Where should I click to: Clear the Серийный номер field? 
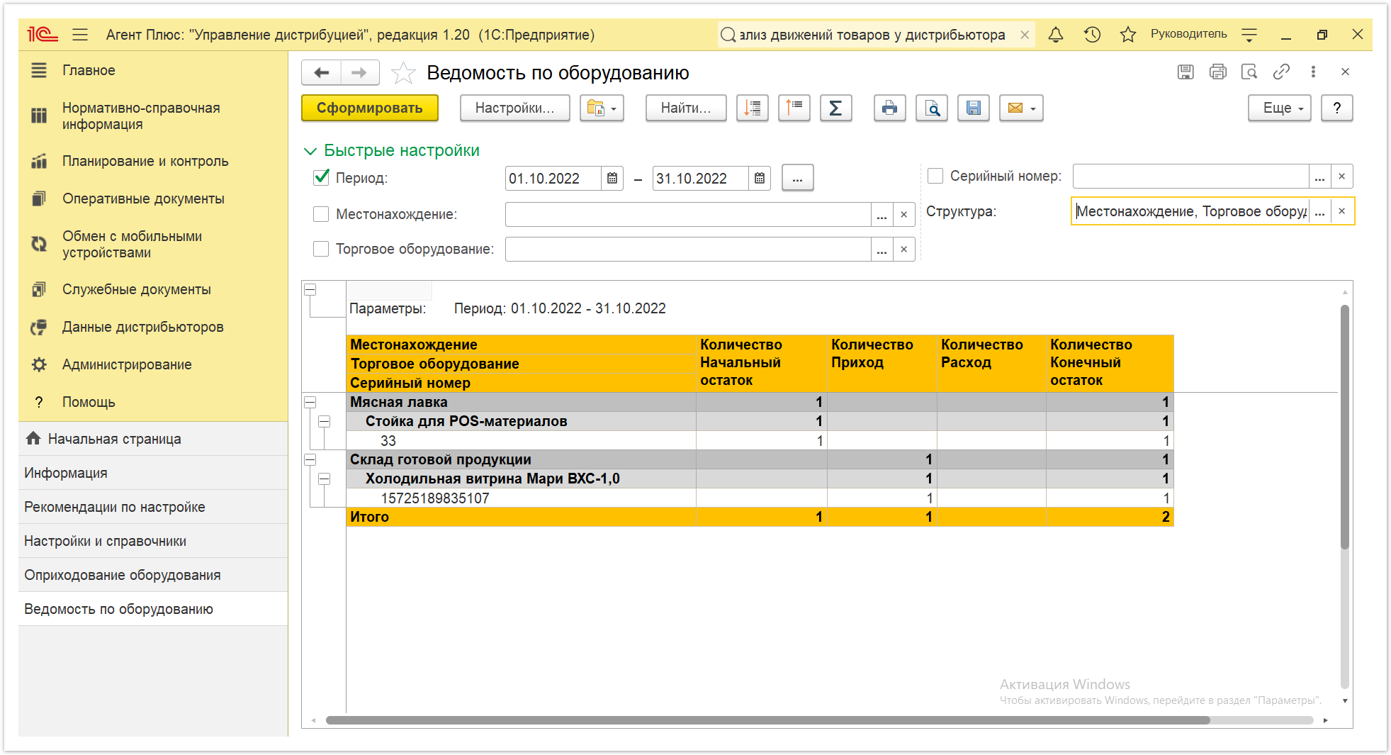tap(1342, 176)
